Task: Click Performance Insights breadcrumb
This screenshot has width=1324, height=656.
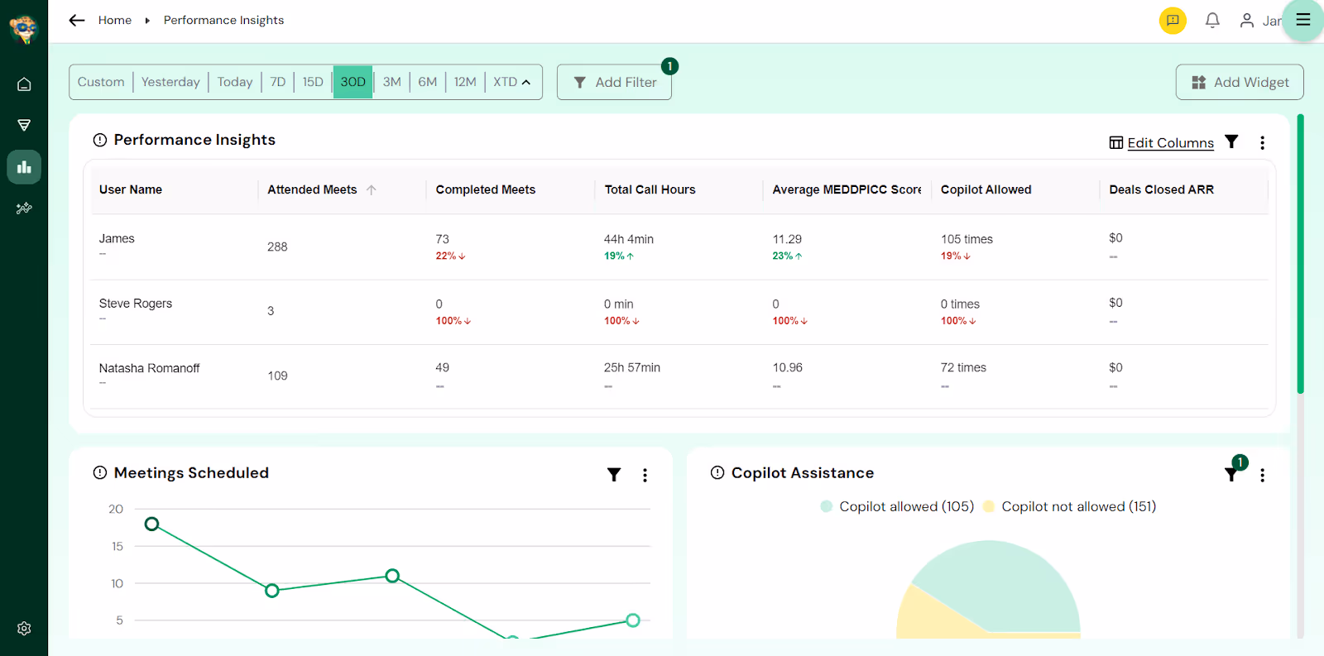Action: click(x=223, y=20)
